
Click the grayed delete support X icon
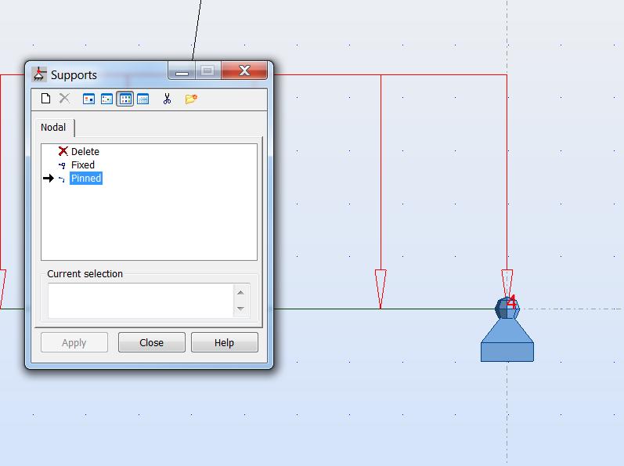pos(64,99)
